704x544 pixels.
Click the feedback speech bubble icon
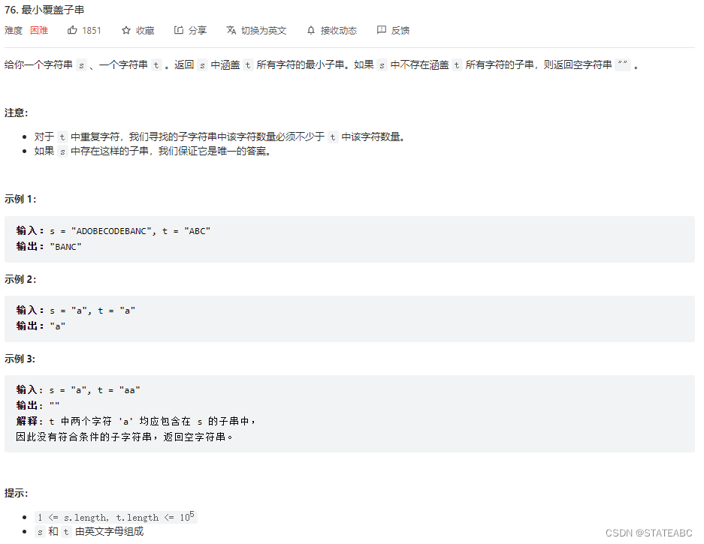pos(381,30)
